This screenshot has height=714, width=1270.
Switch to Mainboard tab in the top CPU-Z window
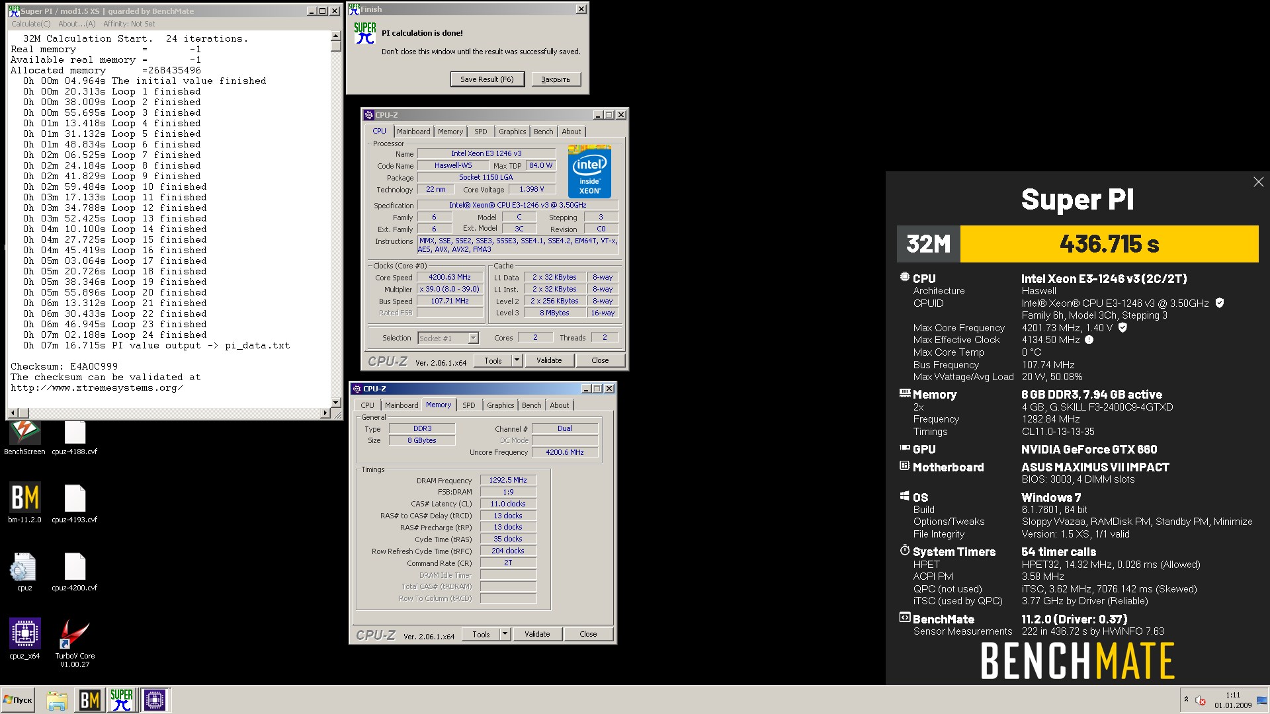tap(413, 132)
